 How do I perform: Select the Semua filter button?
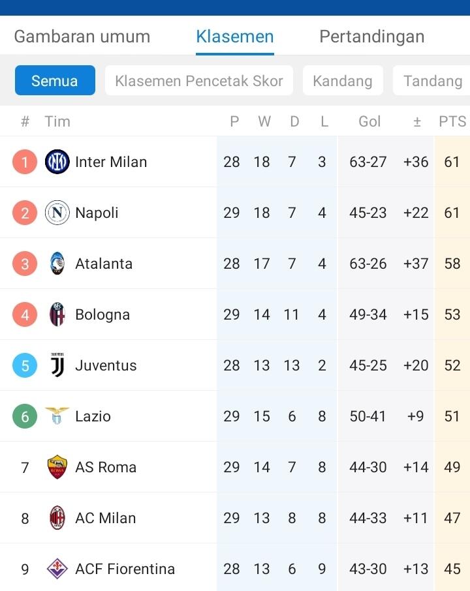click(x=55, y=81)
